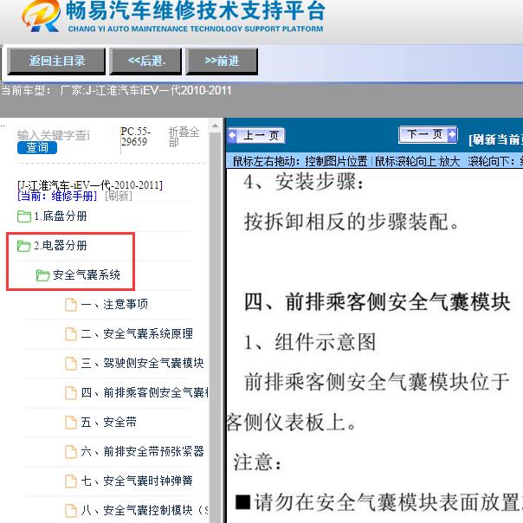The image size is (523, 523).
Task: Open the 五、安全带 page
Action: pyautogui.click(x=109, y=422)
